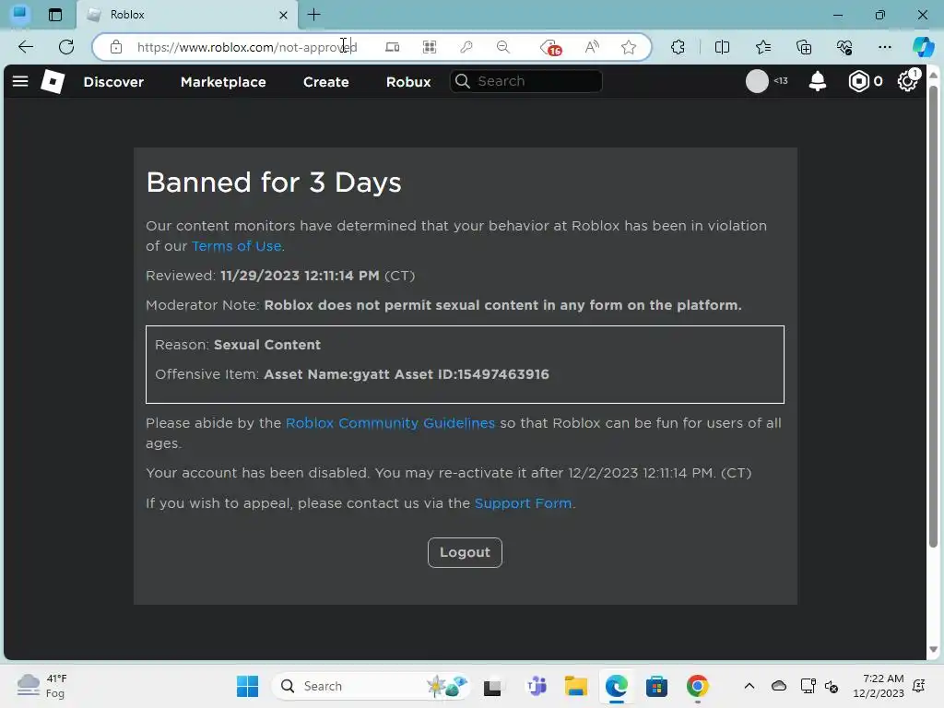The image size is (944, 708).
Task: Click the page vertical scrollbar
Action: click(x=934, y=316)
